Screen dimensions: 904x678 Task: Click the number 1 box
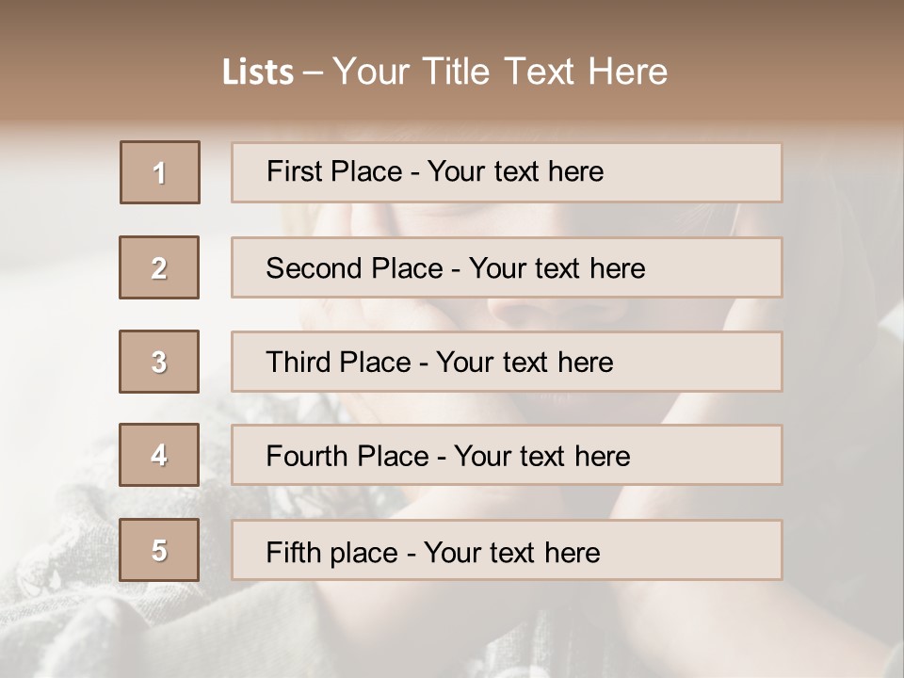click(160, 172)
